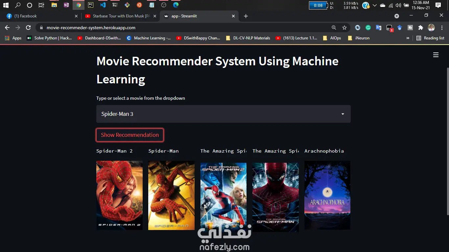Click the Cortana circle icon
Image resolution: width=449 pixels, height=252 pixels.
click(x=30, y=5)
